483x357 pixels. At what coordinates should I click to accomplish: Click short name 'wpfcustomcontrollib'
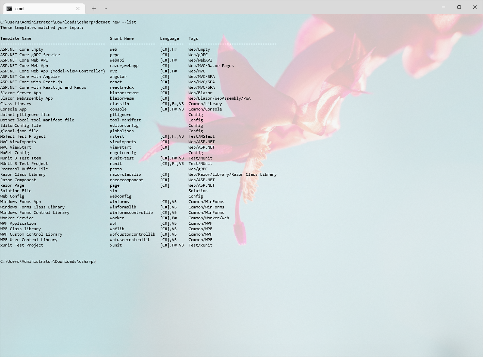[132, 234]
